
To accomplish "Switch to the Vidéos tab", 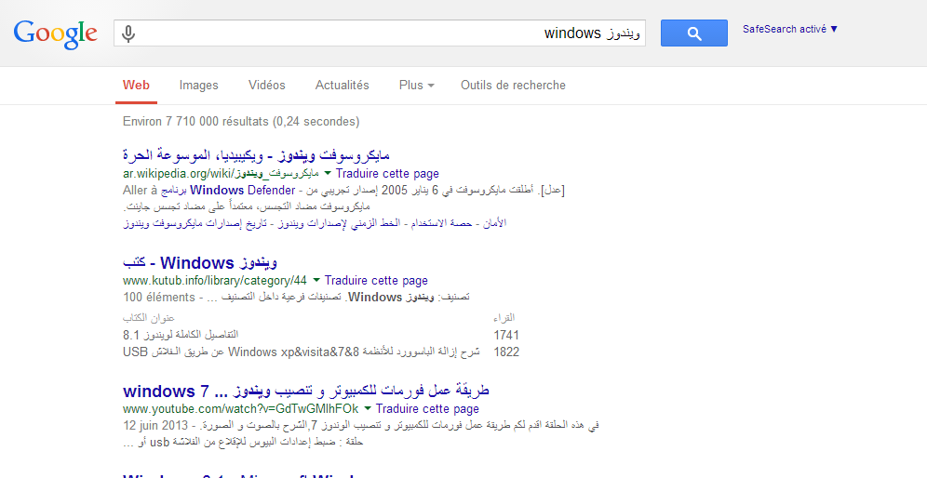I will (266, 85).
